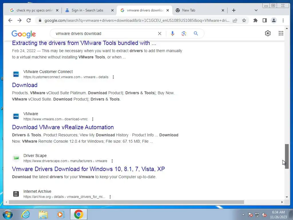Focus the Chrome address bar URL
Screen dimensions: 293x220
click(137, 21)
